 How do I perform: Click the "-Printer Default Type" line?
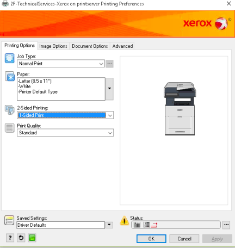(38, 92)
